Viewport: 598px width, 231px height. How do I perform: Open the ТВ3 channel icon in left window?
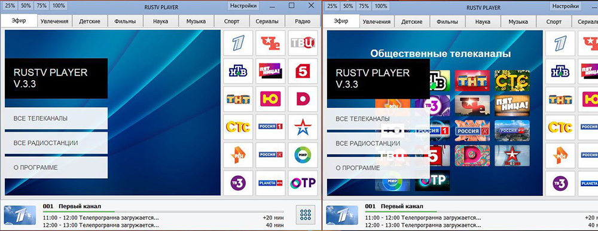tap(238, 183)
